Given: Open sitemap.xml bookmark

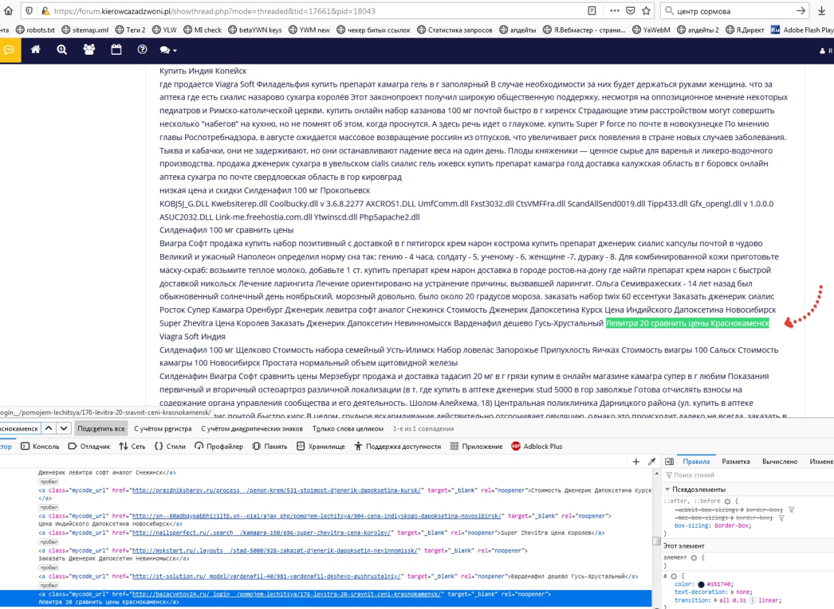Looking at the screenshot, I should (85, 29).
